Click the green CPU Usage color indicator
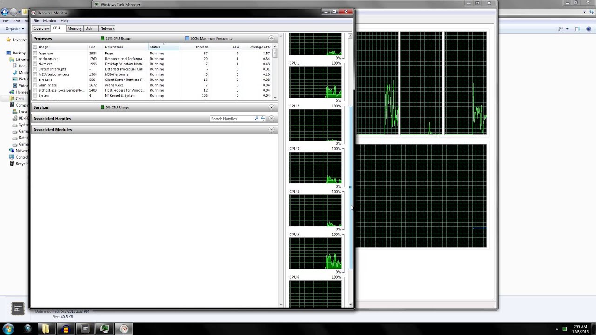The image size is (596, 335). point(102,39)
